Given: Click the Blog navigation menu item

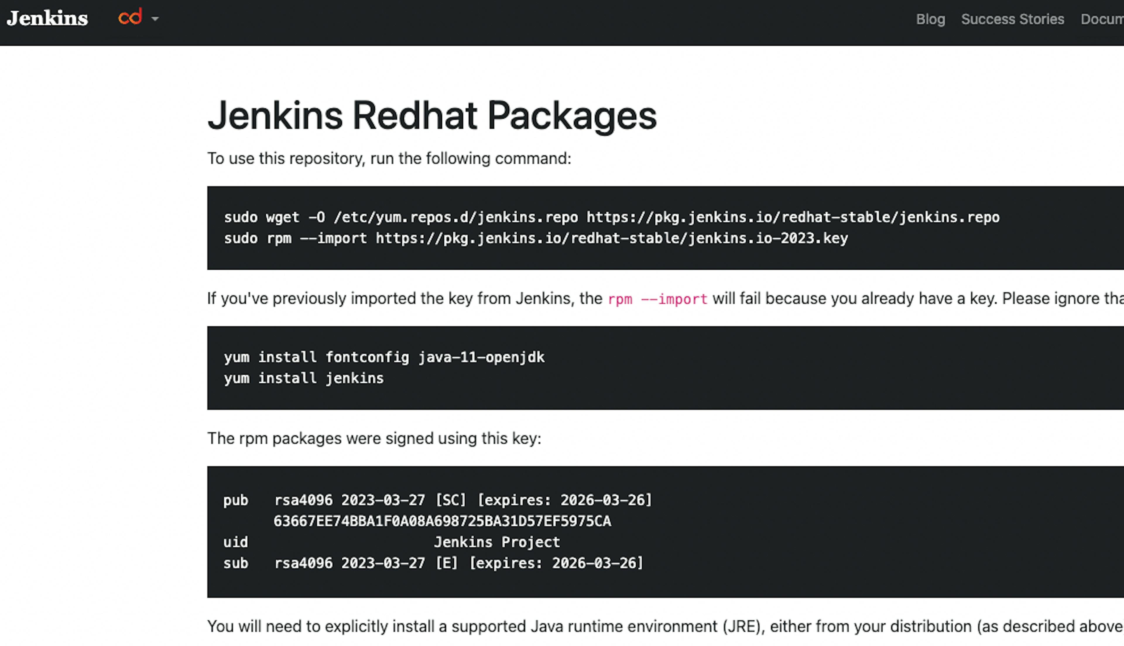Looking at the screenshot, I should pyautogui.click(x=930, y=18).
